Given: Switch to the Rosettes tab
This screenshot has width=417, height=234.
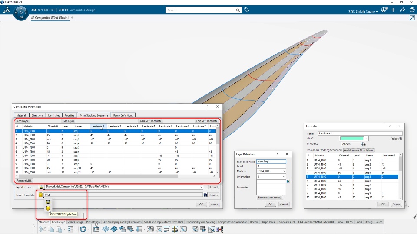Looking at the screenshot, I should 69,115.
